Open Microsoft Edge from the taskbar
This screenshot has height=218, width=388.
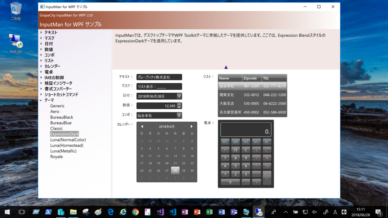click(110, 212)
